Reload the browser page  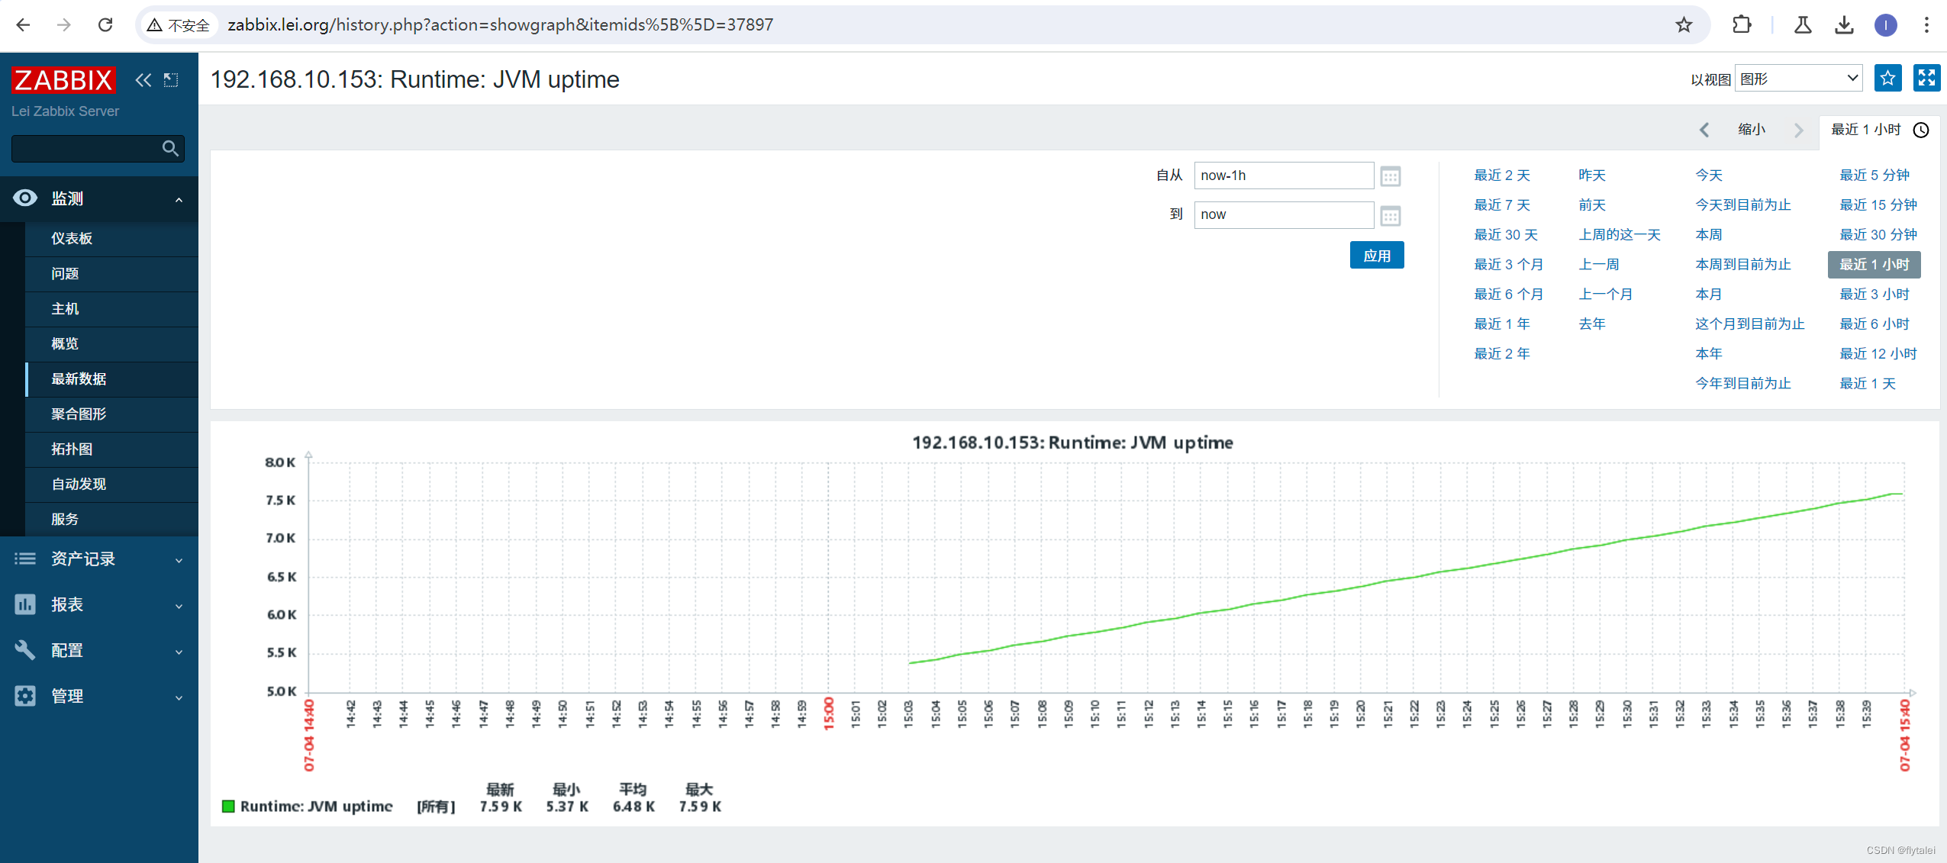(x=105, y=24)
